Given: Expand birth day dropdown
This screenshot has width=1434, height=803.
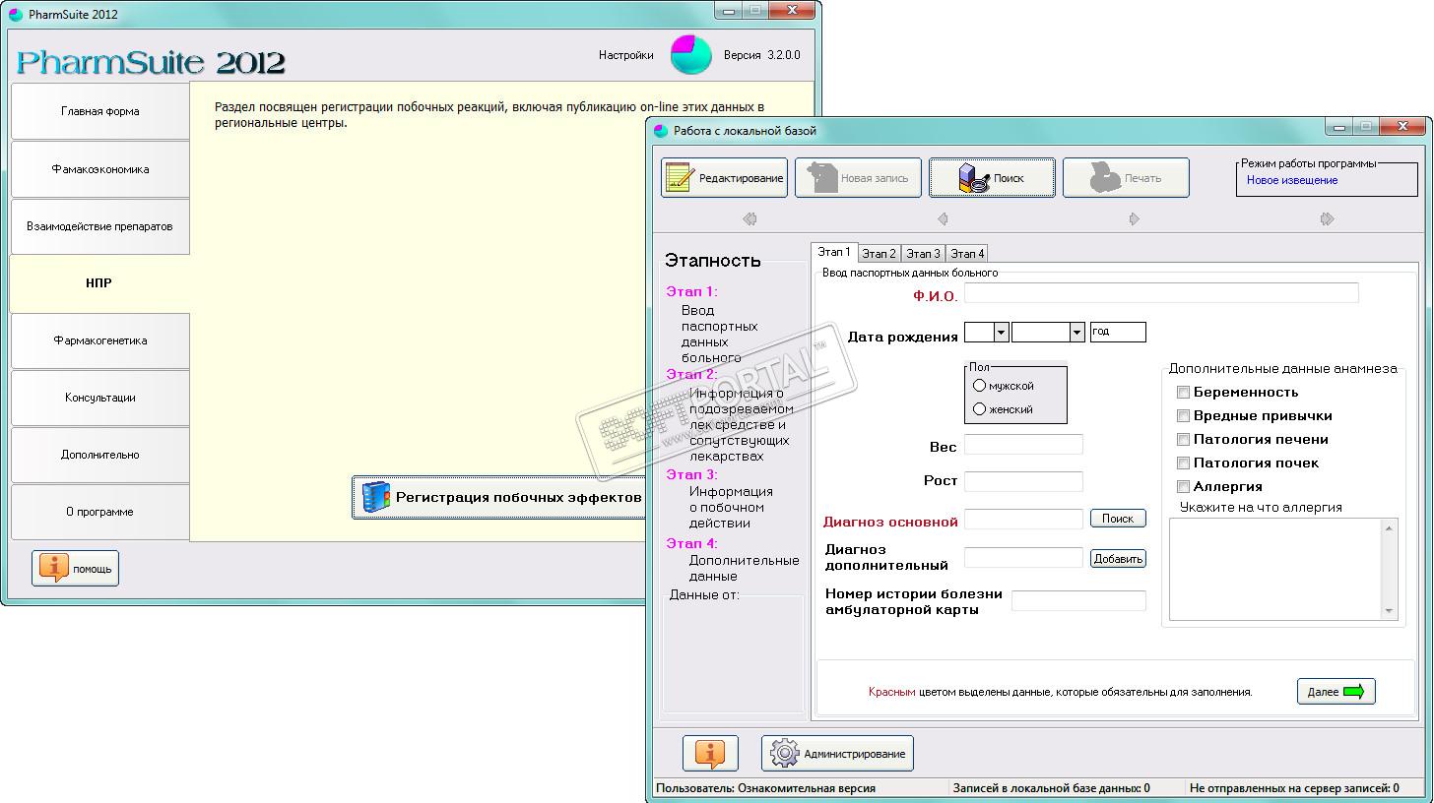Looking at the screenshot, I should pyautogui.click(x=1001, y=333).
